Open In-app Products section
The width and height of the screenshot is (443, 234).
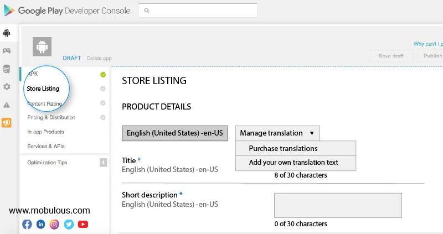click(45, 132)
